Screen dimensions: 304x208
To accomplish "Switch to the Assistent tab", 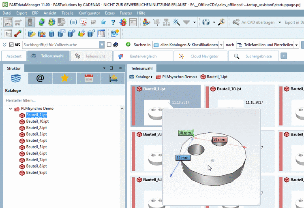I will (x=14, y=56).
